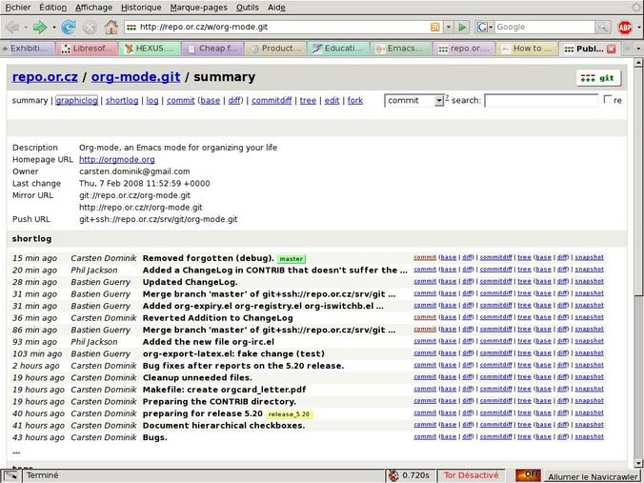Open the '...' more shortlog link below Bugs.

(16, 452)
